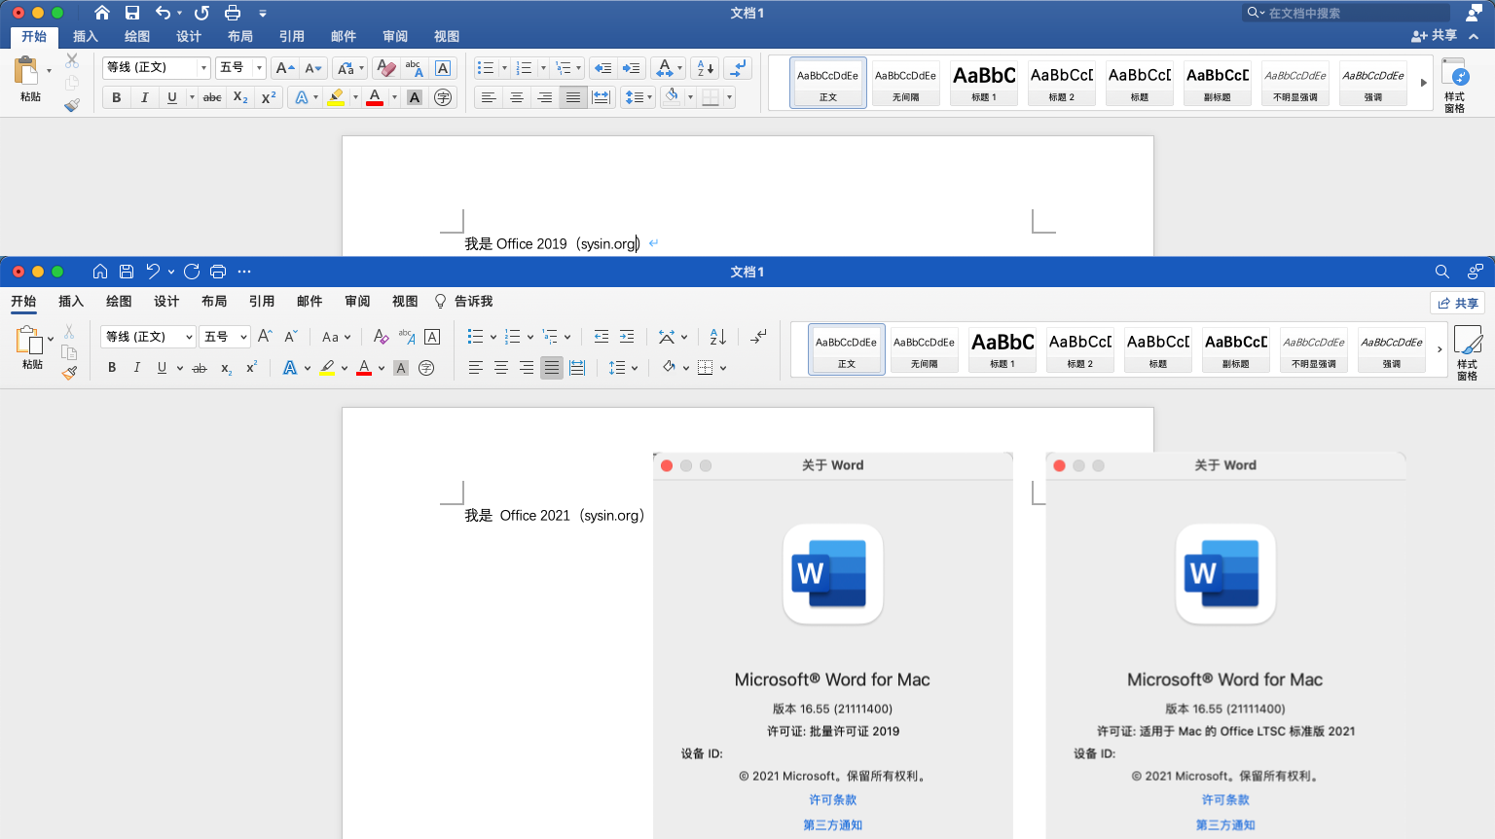Click 共享 button in Word 2021 window
Viewport: 1495px width, 839px height.
point(1457,303)
